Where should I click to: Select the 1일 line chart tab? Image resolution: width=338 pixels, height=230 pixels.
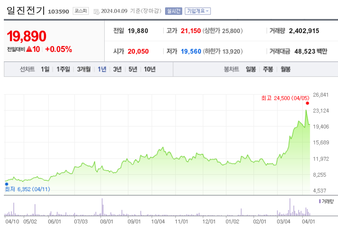click(45, 69)
